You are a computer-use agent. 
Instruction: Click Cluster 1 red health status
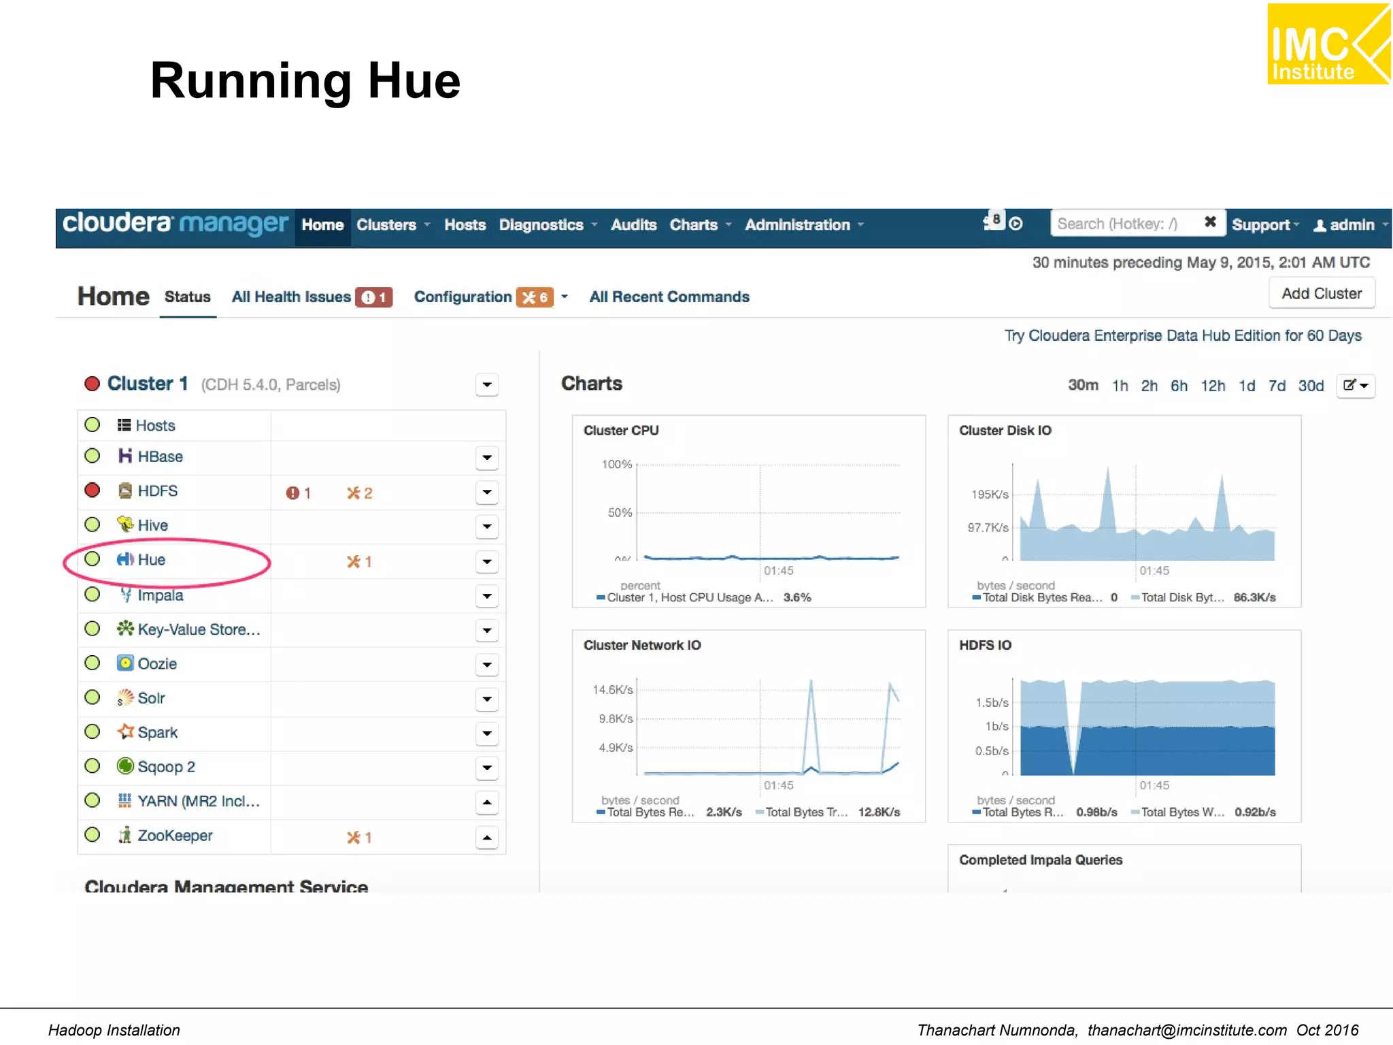(93, 384)
